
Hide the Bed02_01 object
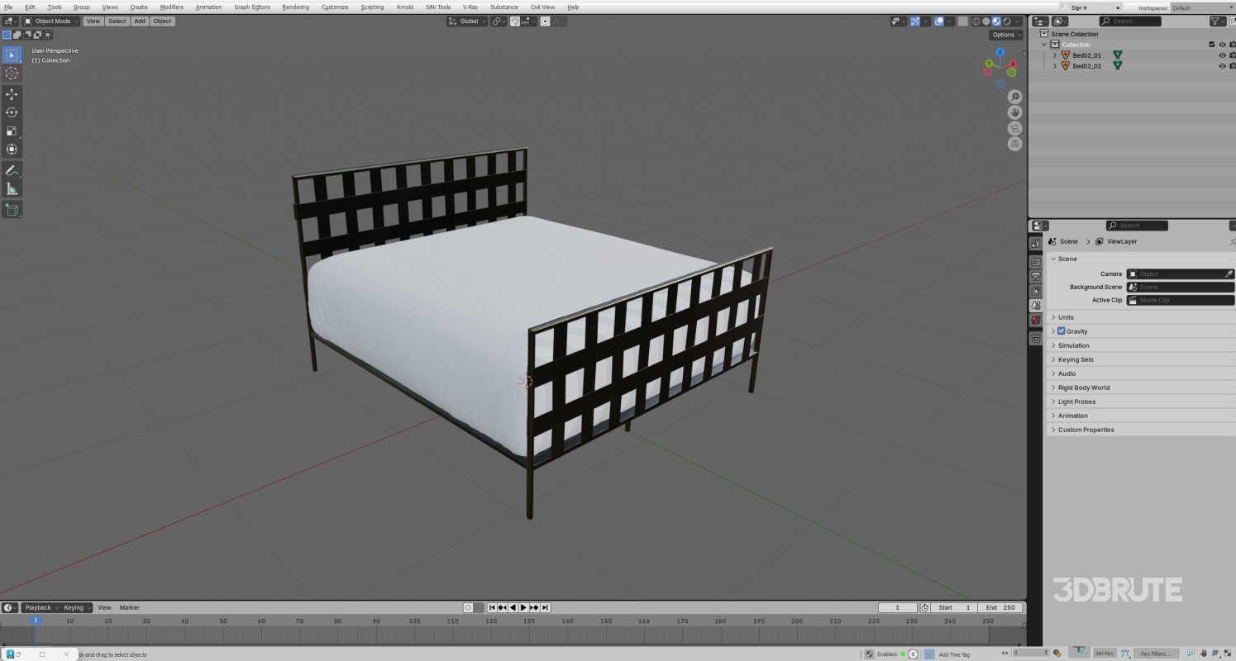pyautogui.click(x=1222, y=55)
